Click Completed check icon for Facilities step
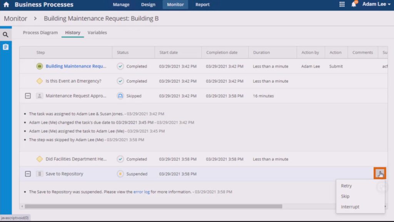Screen dimensions: 394x222 (120, 159)
